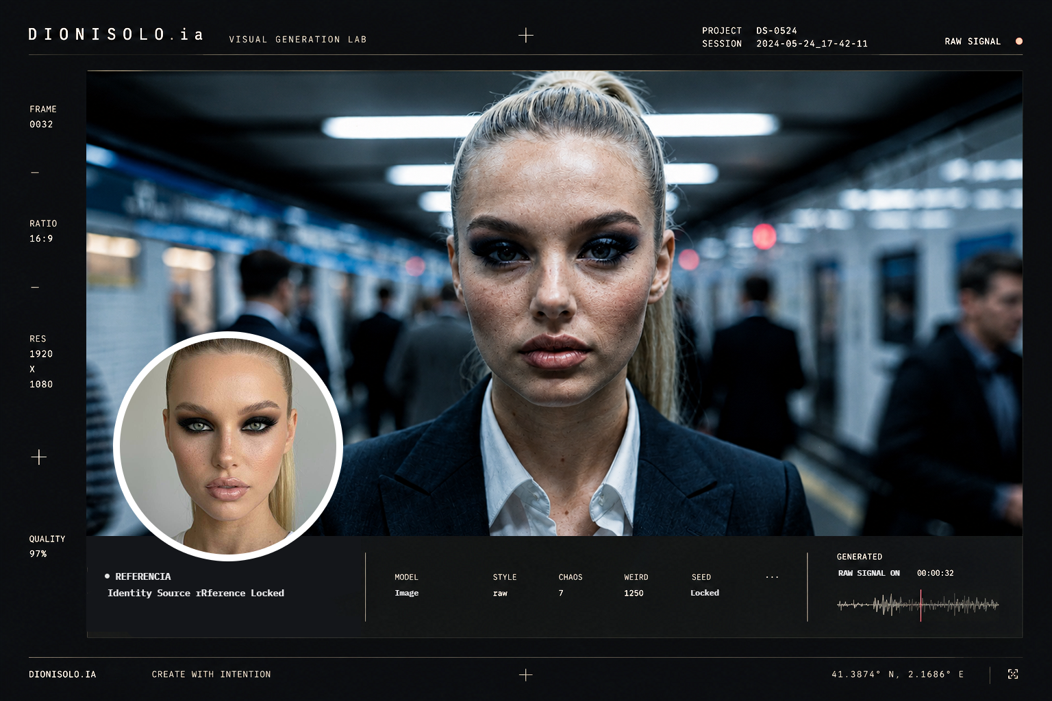
Task: Click the coordinates 41.3874° N, 2.1686° E
Action: [898, 674]
